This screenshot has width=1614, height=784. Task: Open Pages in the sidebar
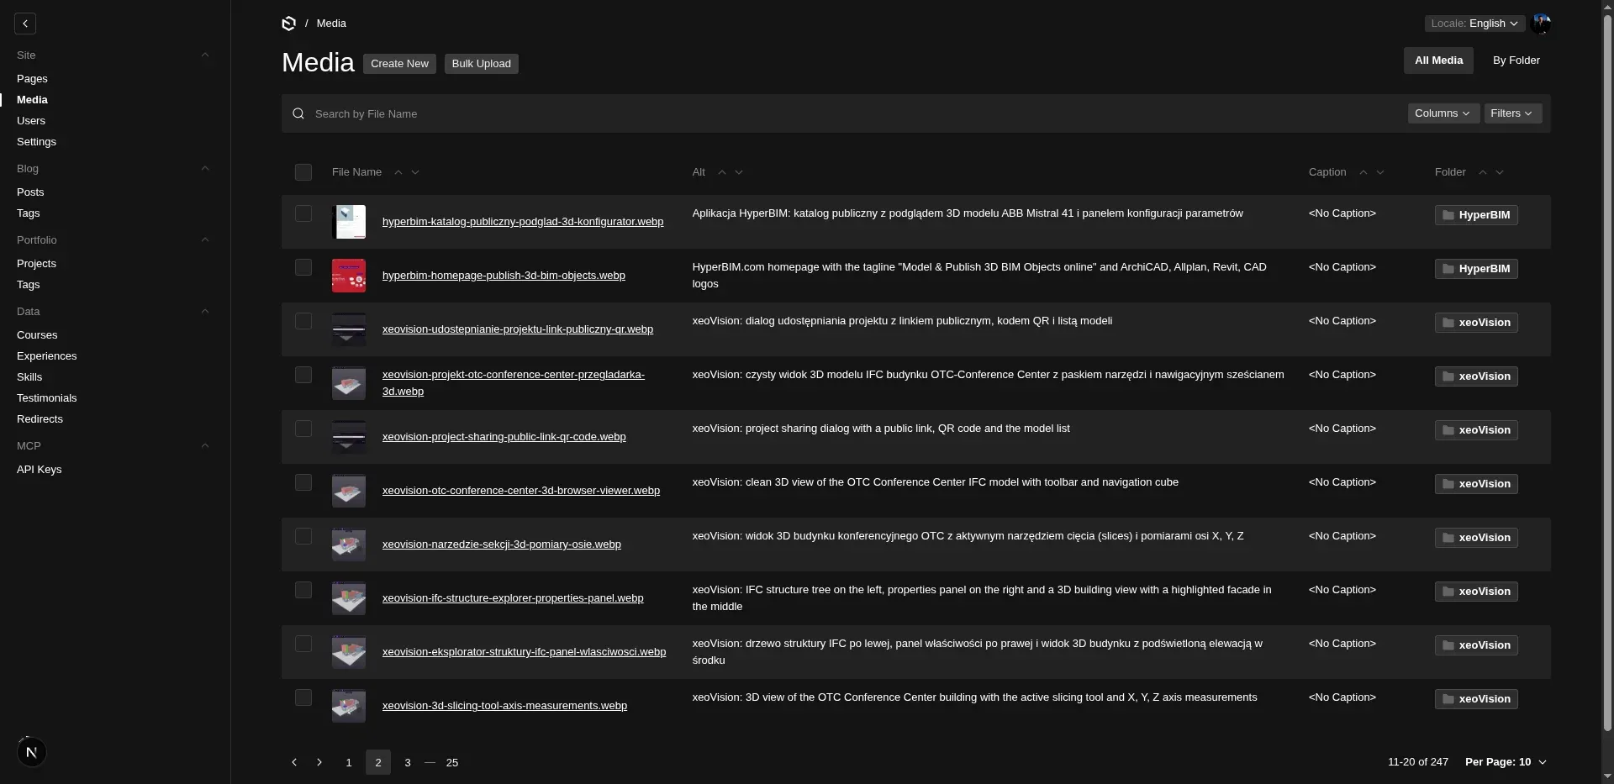tap(32, 79)
